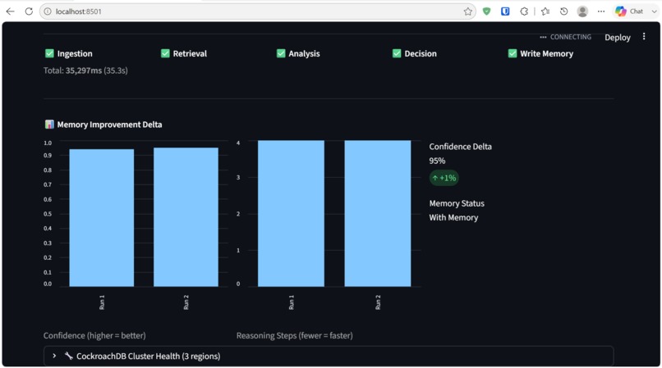Open the browser profile avatar
The image size is (662, 368).
coord(582,11)
